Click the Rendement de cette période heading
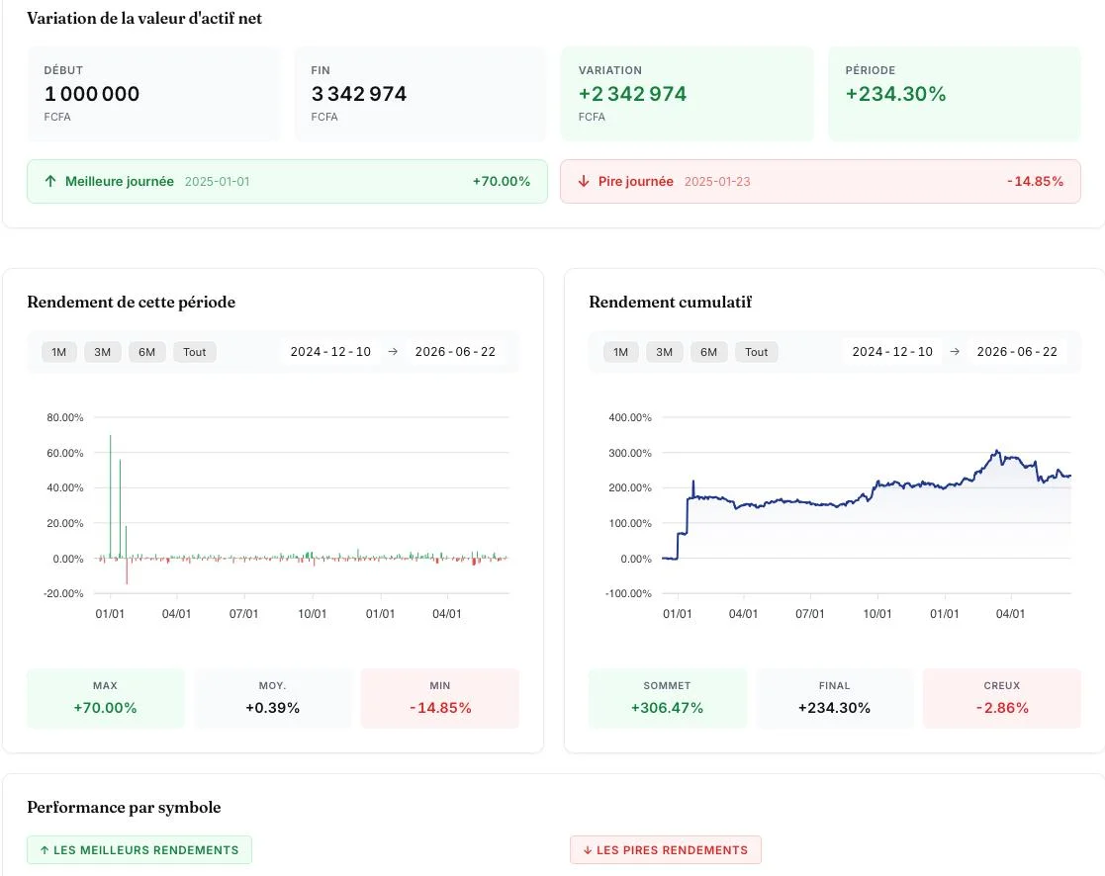The height and width of the screenshot is (876, 1105). pyautogui.click(x=132, y=303)
